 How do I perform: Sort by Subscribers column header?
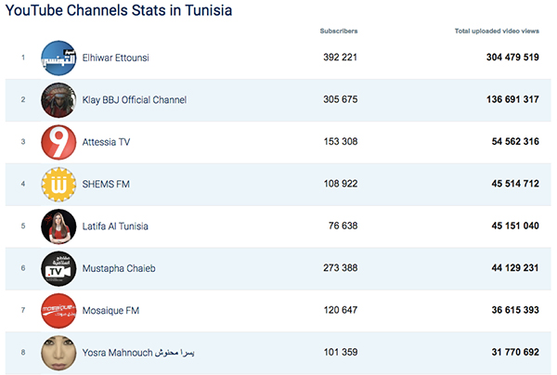coord(339,31)
